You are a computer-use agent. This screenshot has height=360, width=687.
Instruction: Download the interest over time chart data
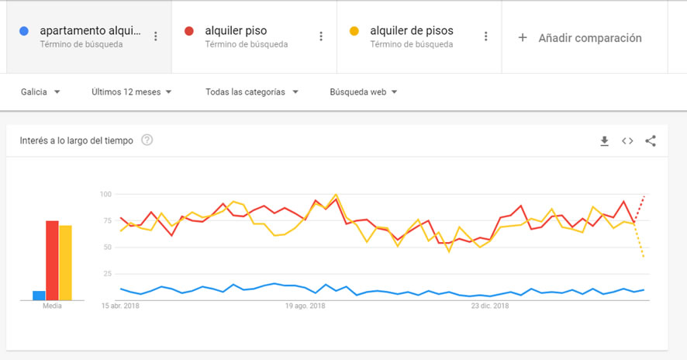coord(604,141)
